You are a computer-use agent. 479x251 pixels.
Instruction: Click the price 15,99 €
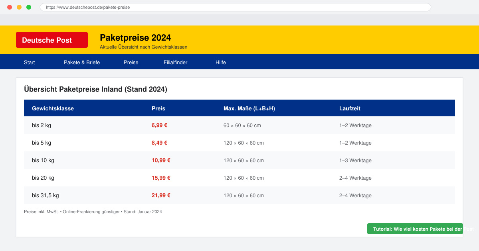coord(161,178)
